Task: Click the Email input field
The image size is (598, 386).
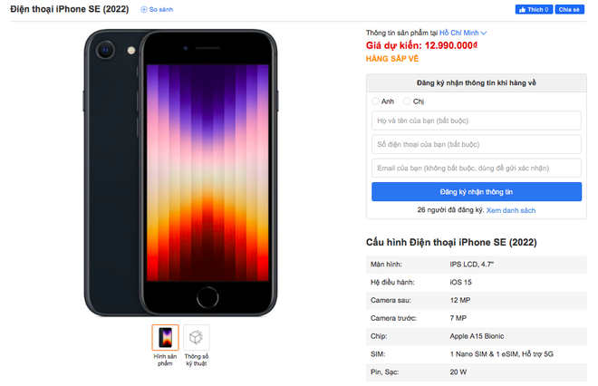Action: [x=477, y=168]
